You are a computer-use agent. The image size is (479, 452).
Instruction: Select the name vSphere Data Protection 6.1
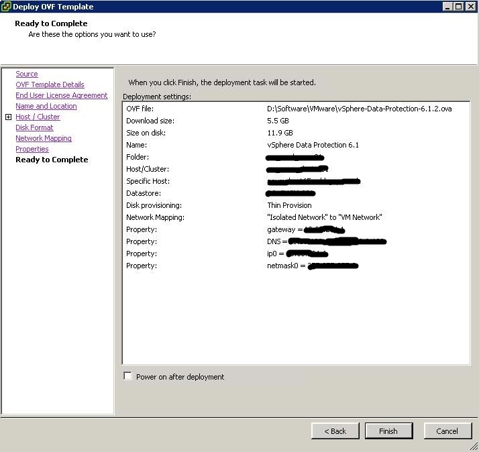point(313,145)
